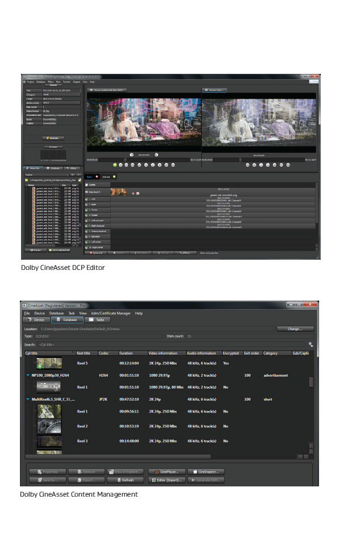This screenshot has width=343, height=558.
Task: Select the Reel 5 thumbnail
Action: (x=49, y=363)
